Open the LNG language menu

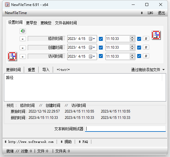tap(150, 13)
